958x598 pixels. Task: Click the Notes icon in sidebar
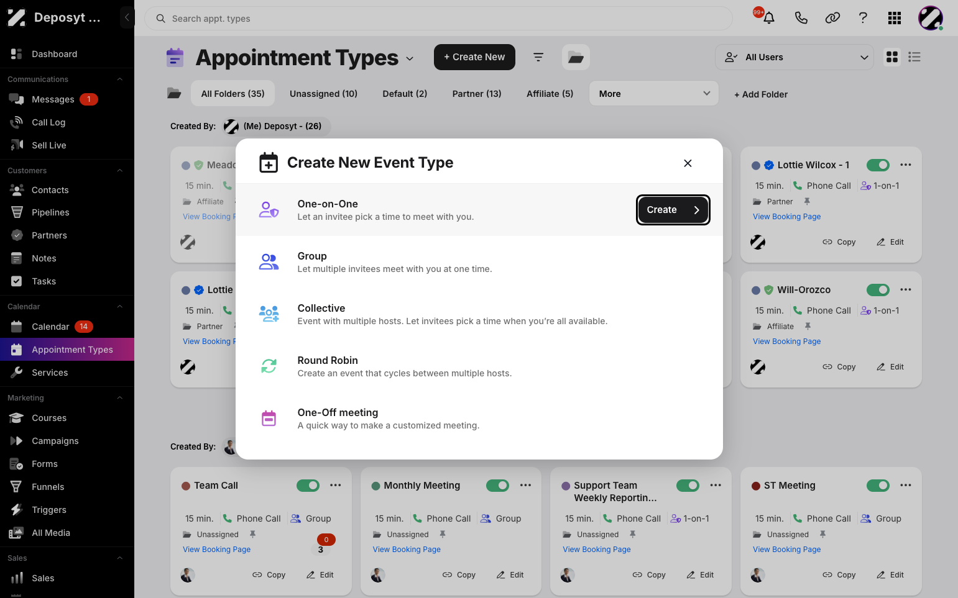coord(17,258)
